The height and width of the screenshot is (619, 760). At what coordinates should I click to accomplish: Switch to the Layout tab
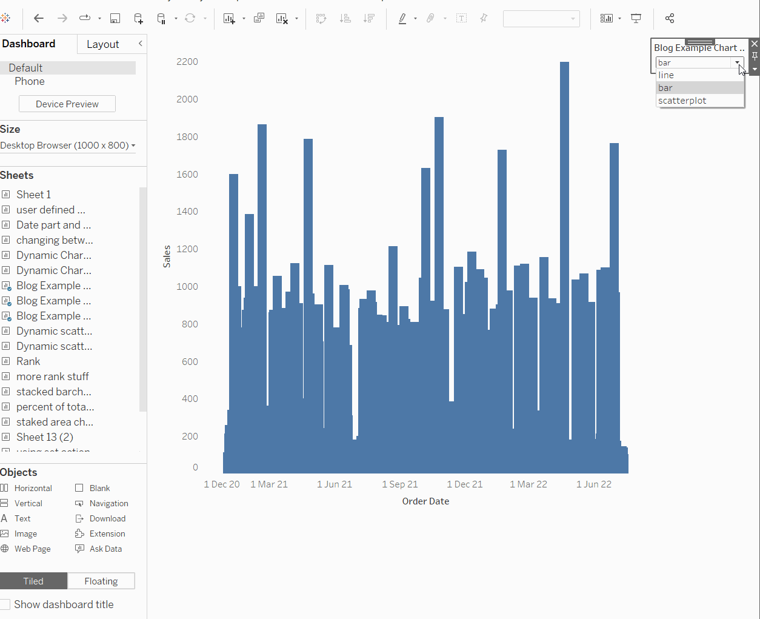click(x=103, y=44)
